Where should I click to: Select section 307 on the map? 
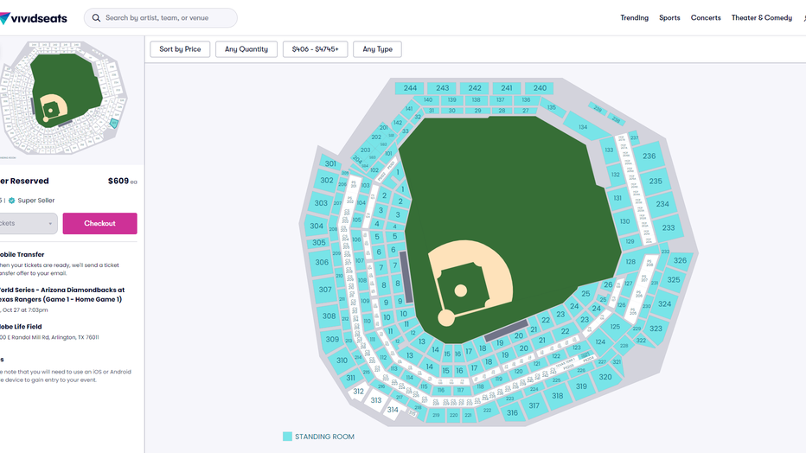(325, 290)
